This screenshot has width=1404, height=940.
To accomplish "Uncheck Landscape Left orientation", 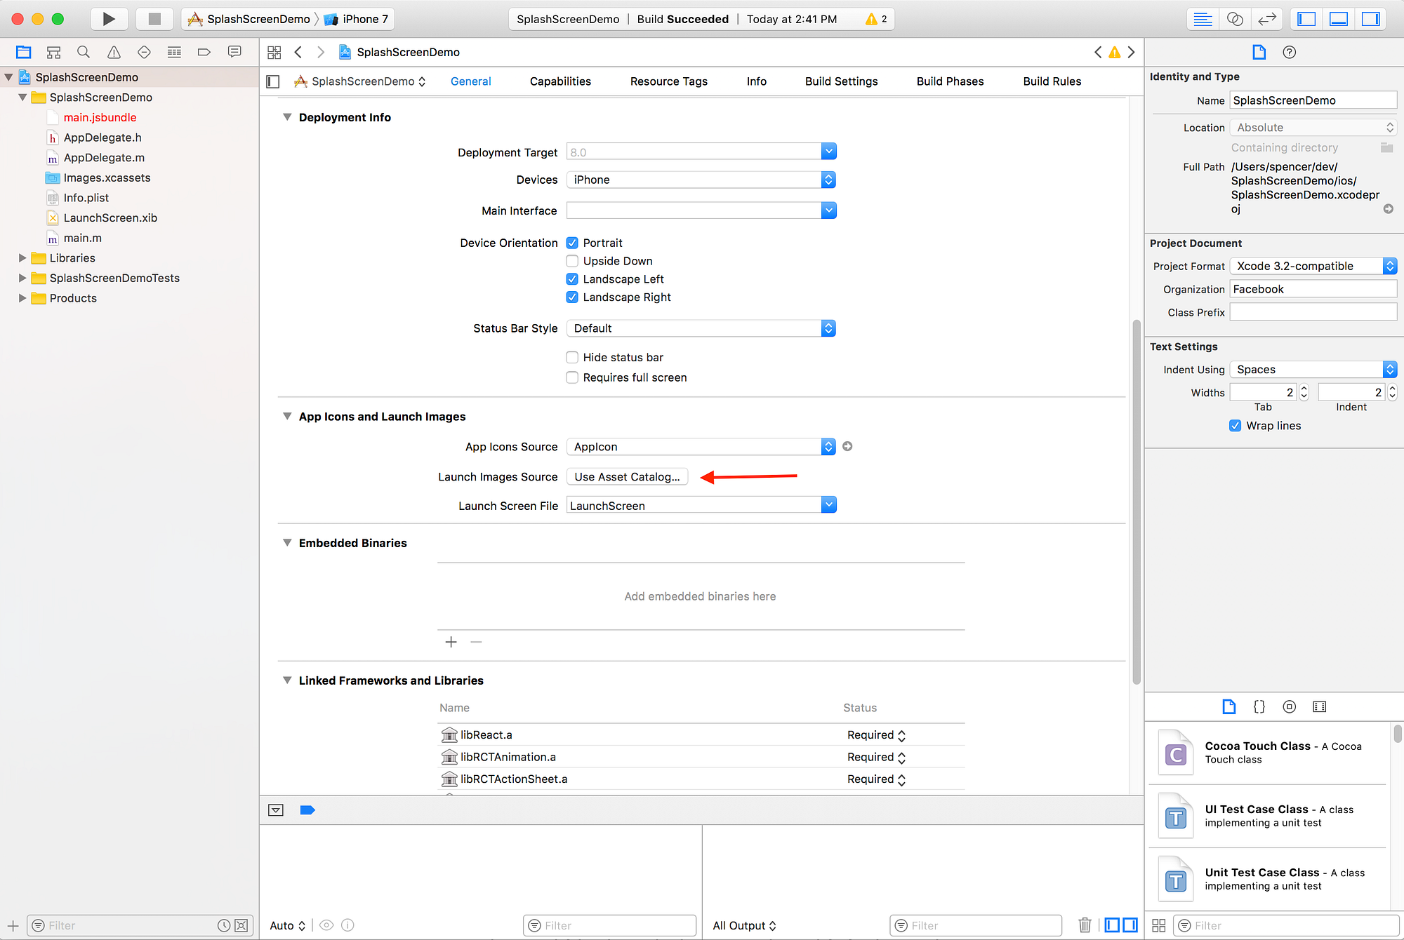I will [572, 279].
